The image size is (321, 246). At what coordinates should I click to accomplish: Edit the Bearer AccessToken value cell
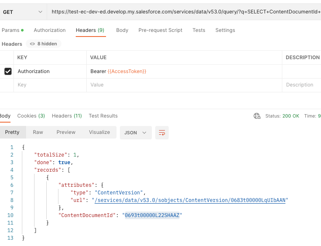(184, 71)
